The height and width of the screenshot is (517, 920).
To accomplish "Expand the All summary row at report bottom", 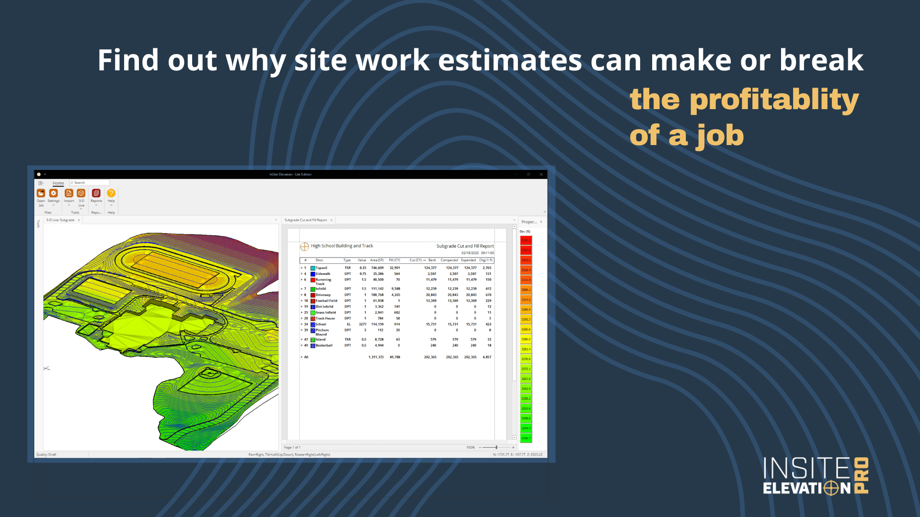I will click(x=302, y=357).
